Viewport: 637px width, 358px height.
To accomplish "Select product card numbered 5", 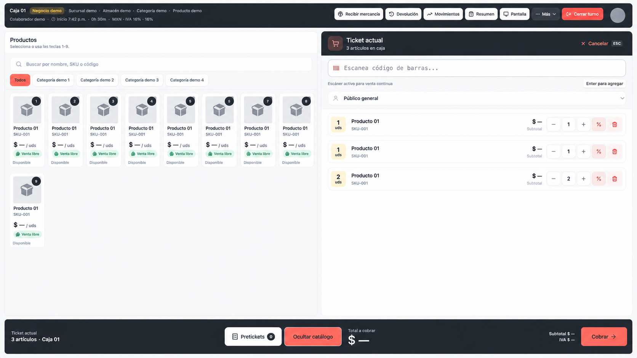I will point(181,130).
